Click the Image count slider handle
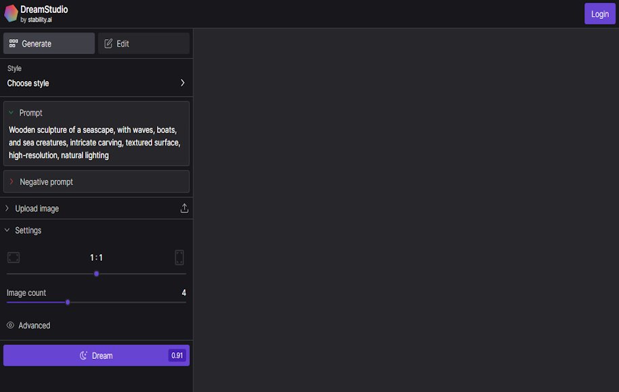 click(x=68, y=302)
